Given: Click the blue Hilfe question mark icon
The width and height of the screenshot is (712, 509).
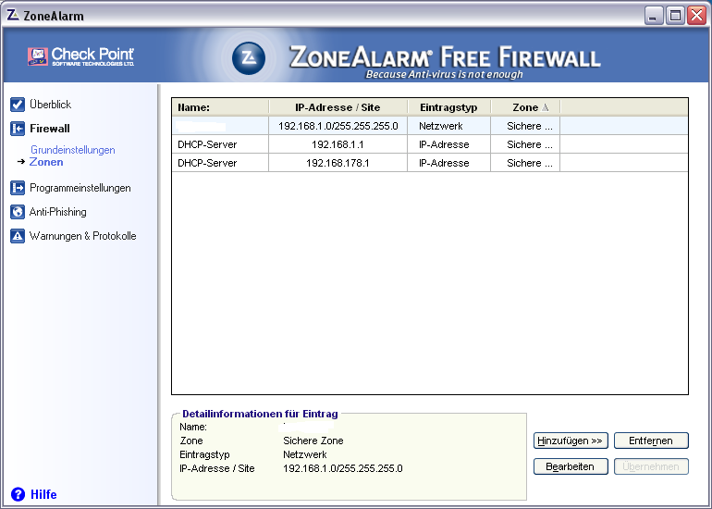Looking at the screenshot, I should click(18, 494).
